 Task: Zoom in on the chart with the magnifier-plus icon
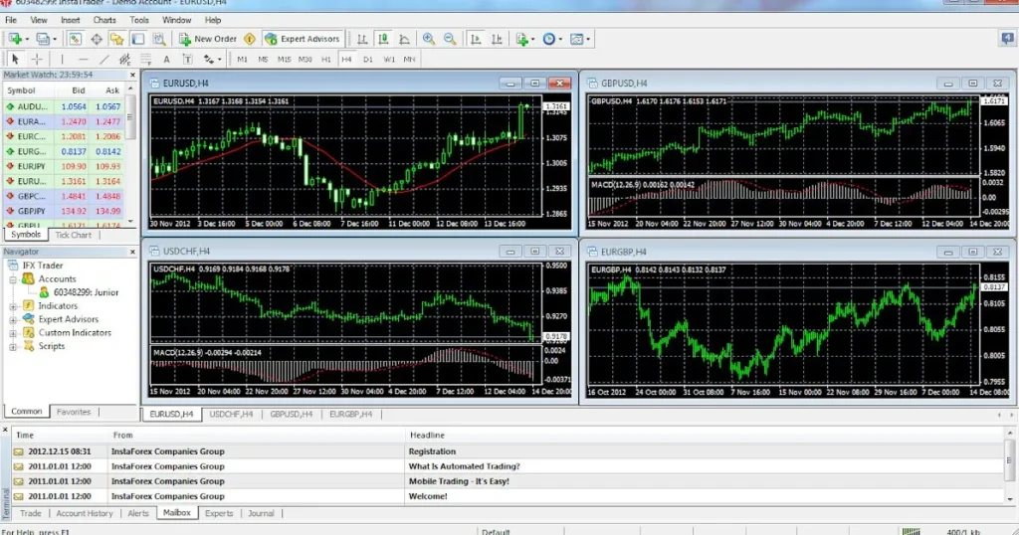428,39
